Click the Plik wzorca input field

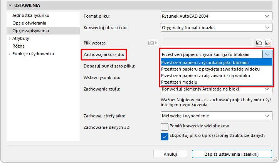click(207, 43)
